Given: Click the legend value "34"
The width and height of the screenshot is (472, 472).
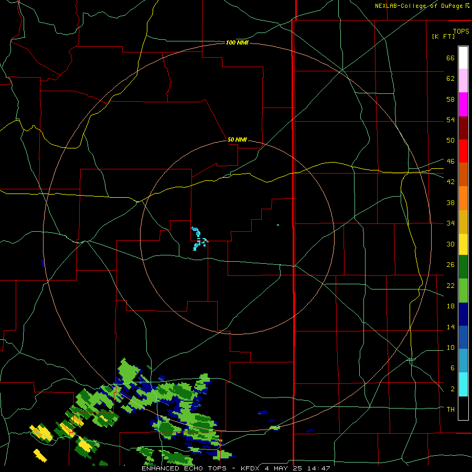Looking at the screenshot, I should [450, 223].
